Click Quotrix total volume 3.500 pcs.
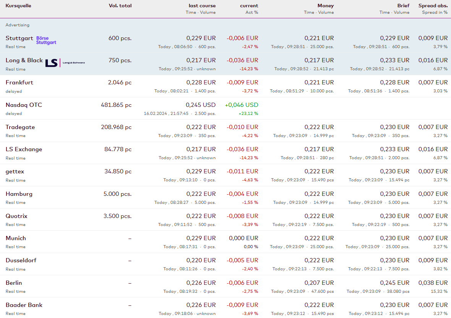The image size is (451, 318). 118,216
